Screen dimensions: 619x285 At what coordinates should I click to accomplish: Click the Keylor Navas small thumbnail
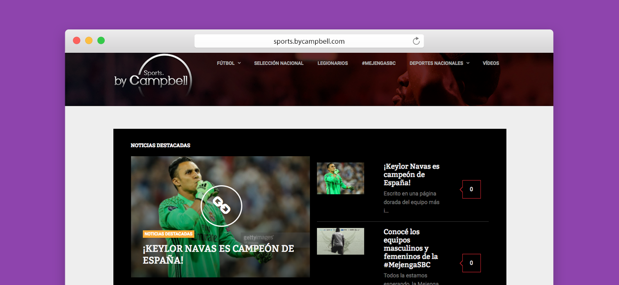[340, 178]
